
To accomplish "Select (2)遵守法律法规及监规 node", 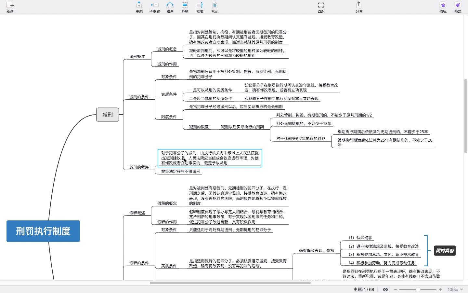I will click(x=384, y=246).
